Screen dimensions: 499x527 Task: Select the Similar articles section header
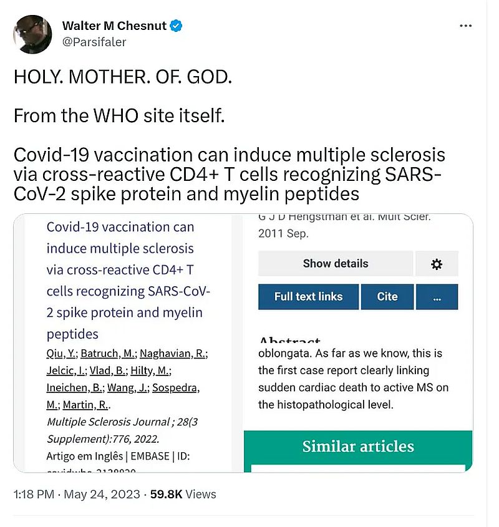(x=358, y=447)
